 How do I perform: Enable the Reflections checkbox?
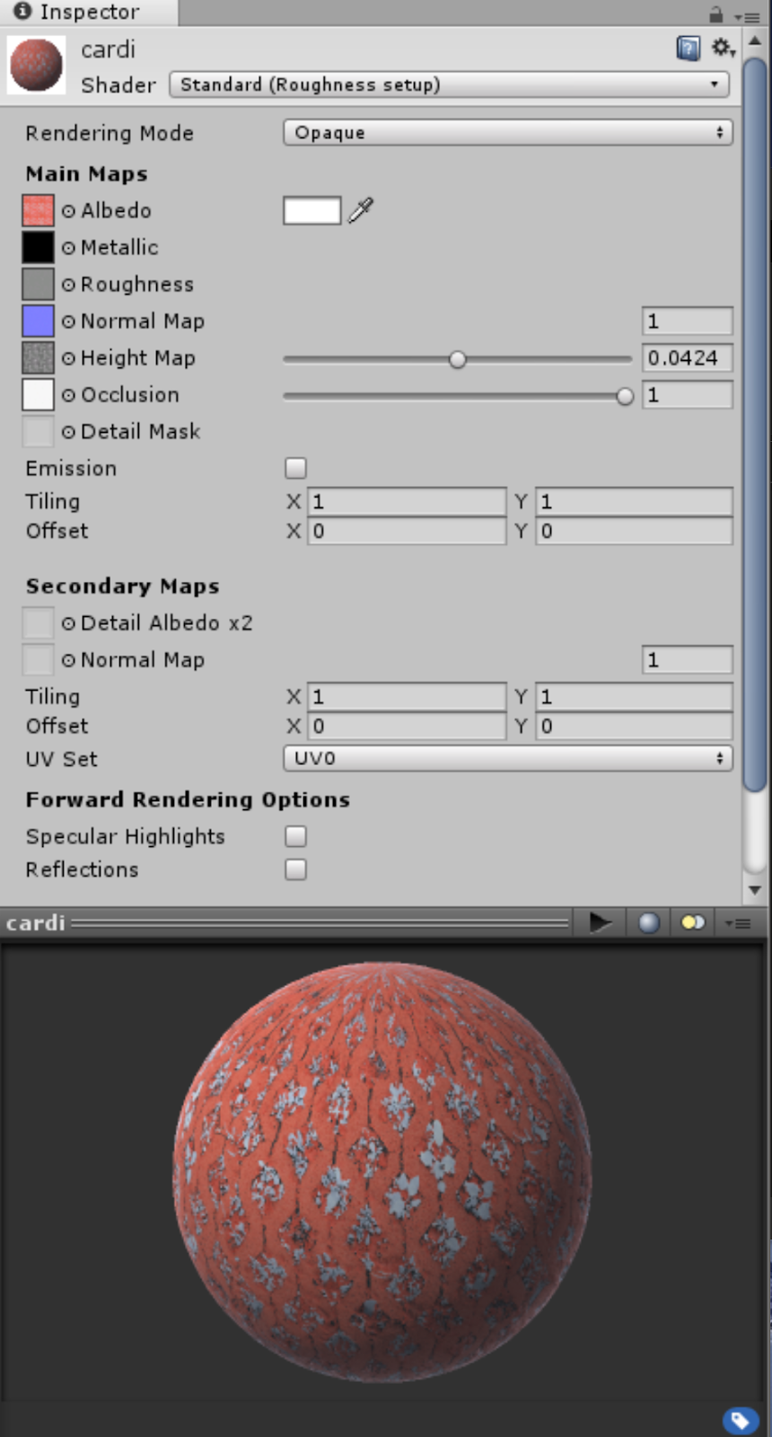tap(295, 869)
